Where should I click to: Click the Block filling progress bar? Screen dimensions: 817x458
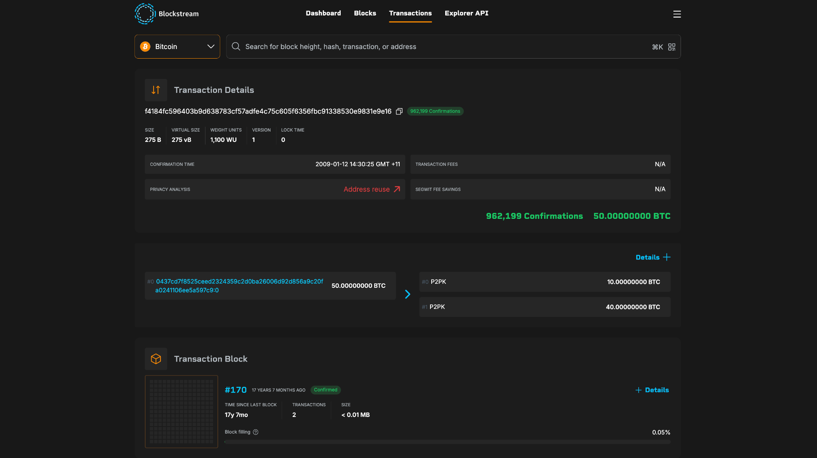click(447, 442)
